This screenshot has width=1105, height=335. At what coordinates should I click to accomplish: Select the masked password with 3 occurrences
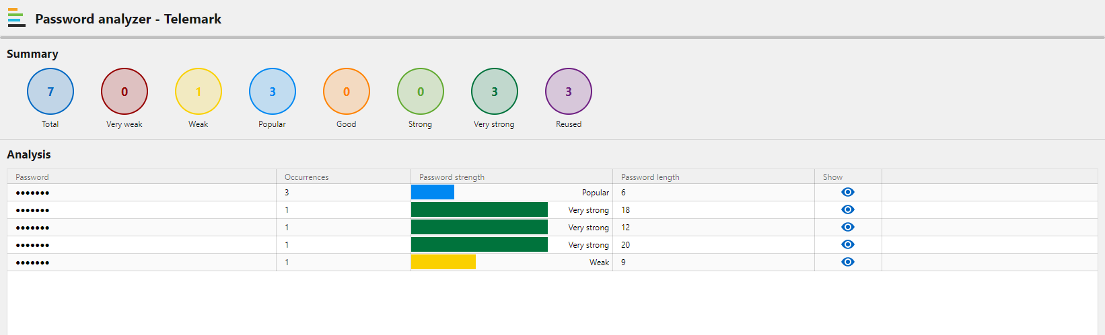tap(32, 193)
